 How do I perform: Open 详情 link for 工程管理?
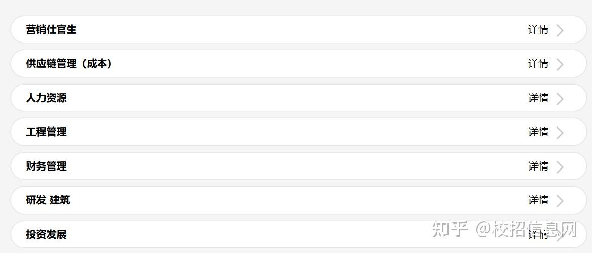[538, 132]
